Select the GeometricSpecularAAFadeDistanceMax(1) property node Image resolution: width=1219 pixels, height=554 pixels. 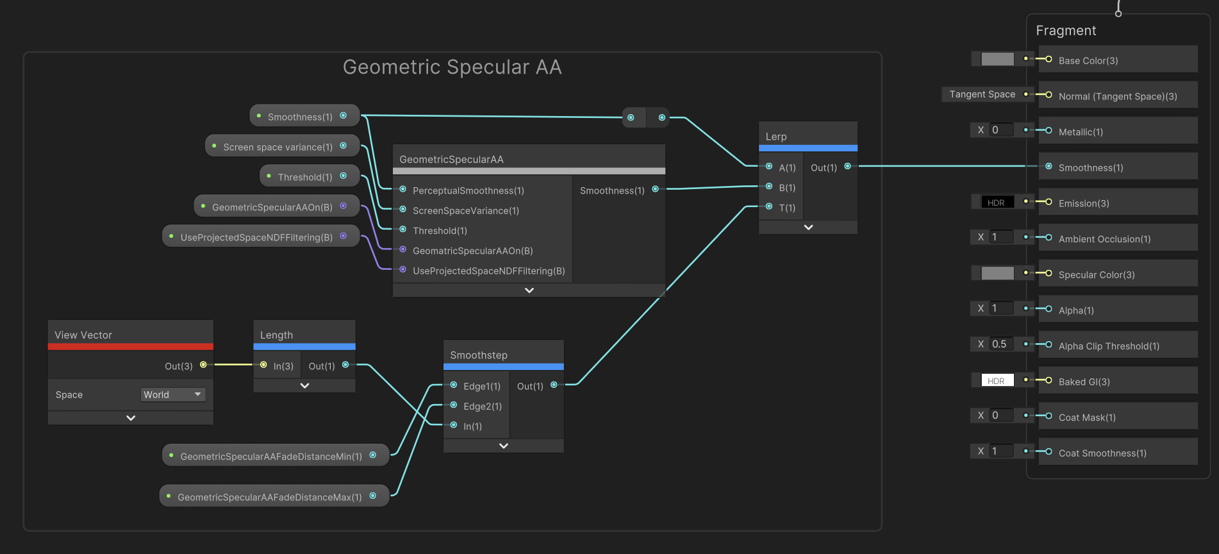point(269,497)
